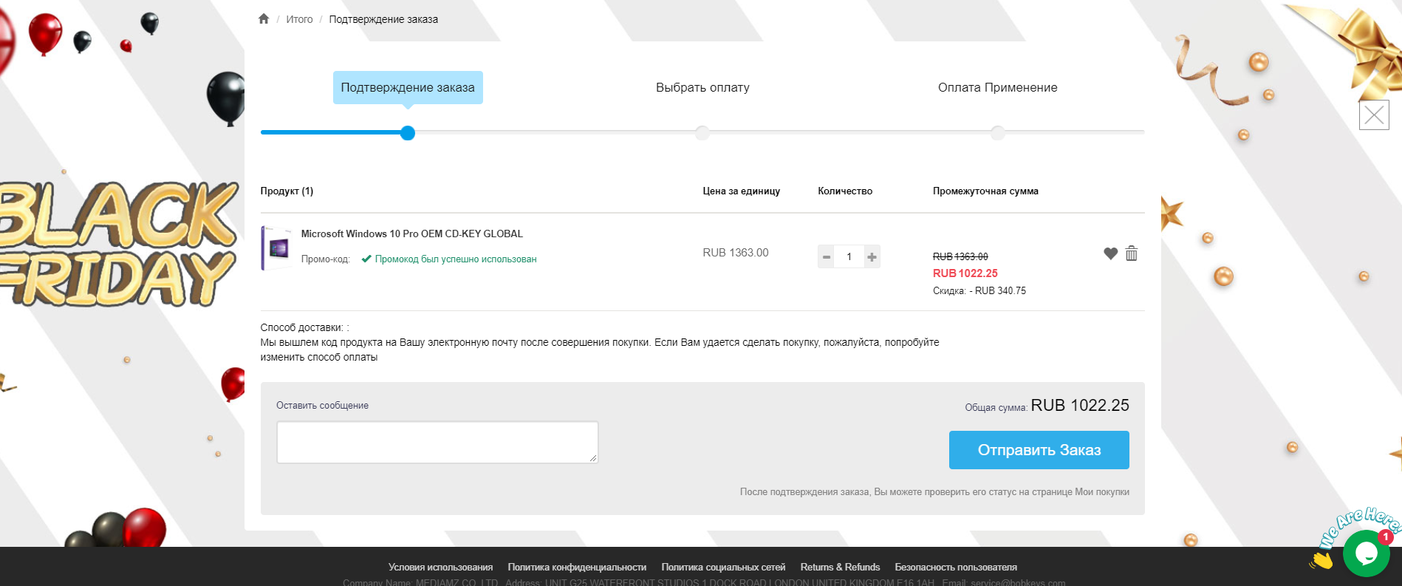This screenshot has width=1402, height=586.
Task: Click the last progress step dot
Action: click(998, 133)
